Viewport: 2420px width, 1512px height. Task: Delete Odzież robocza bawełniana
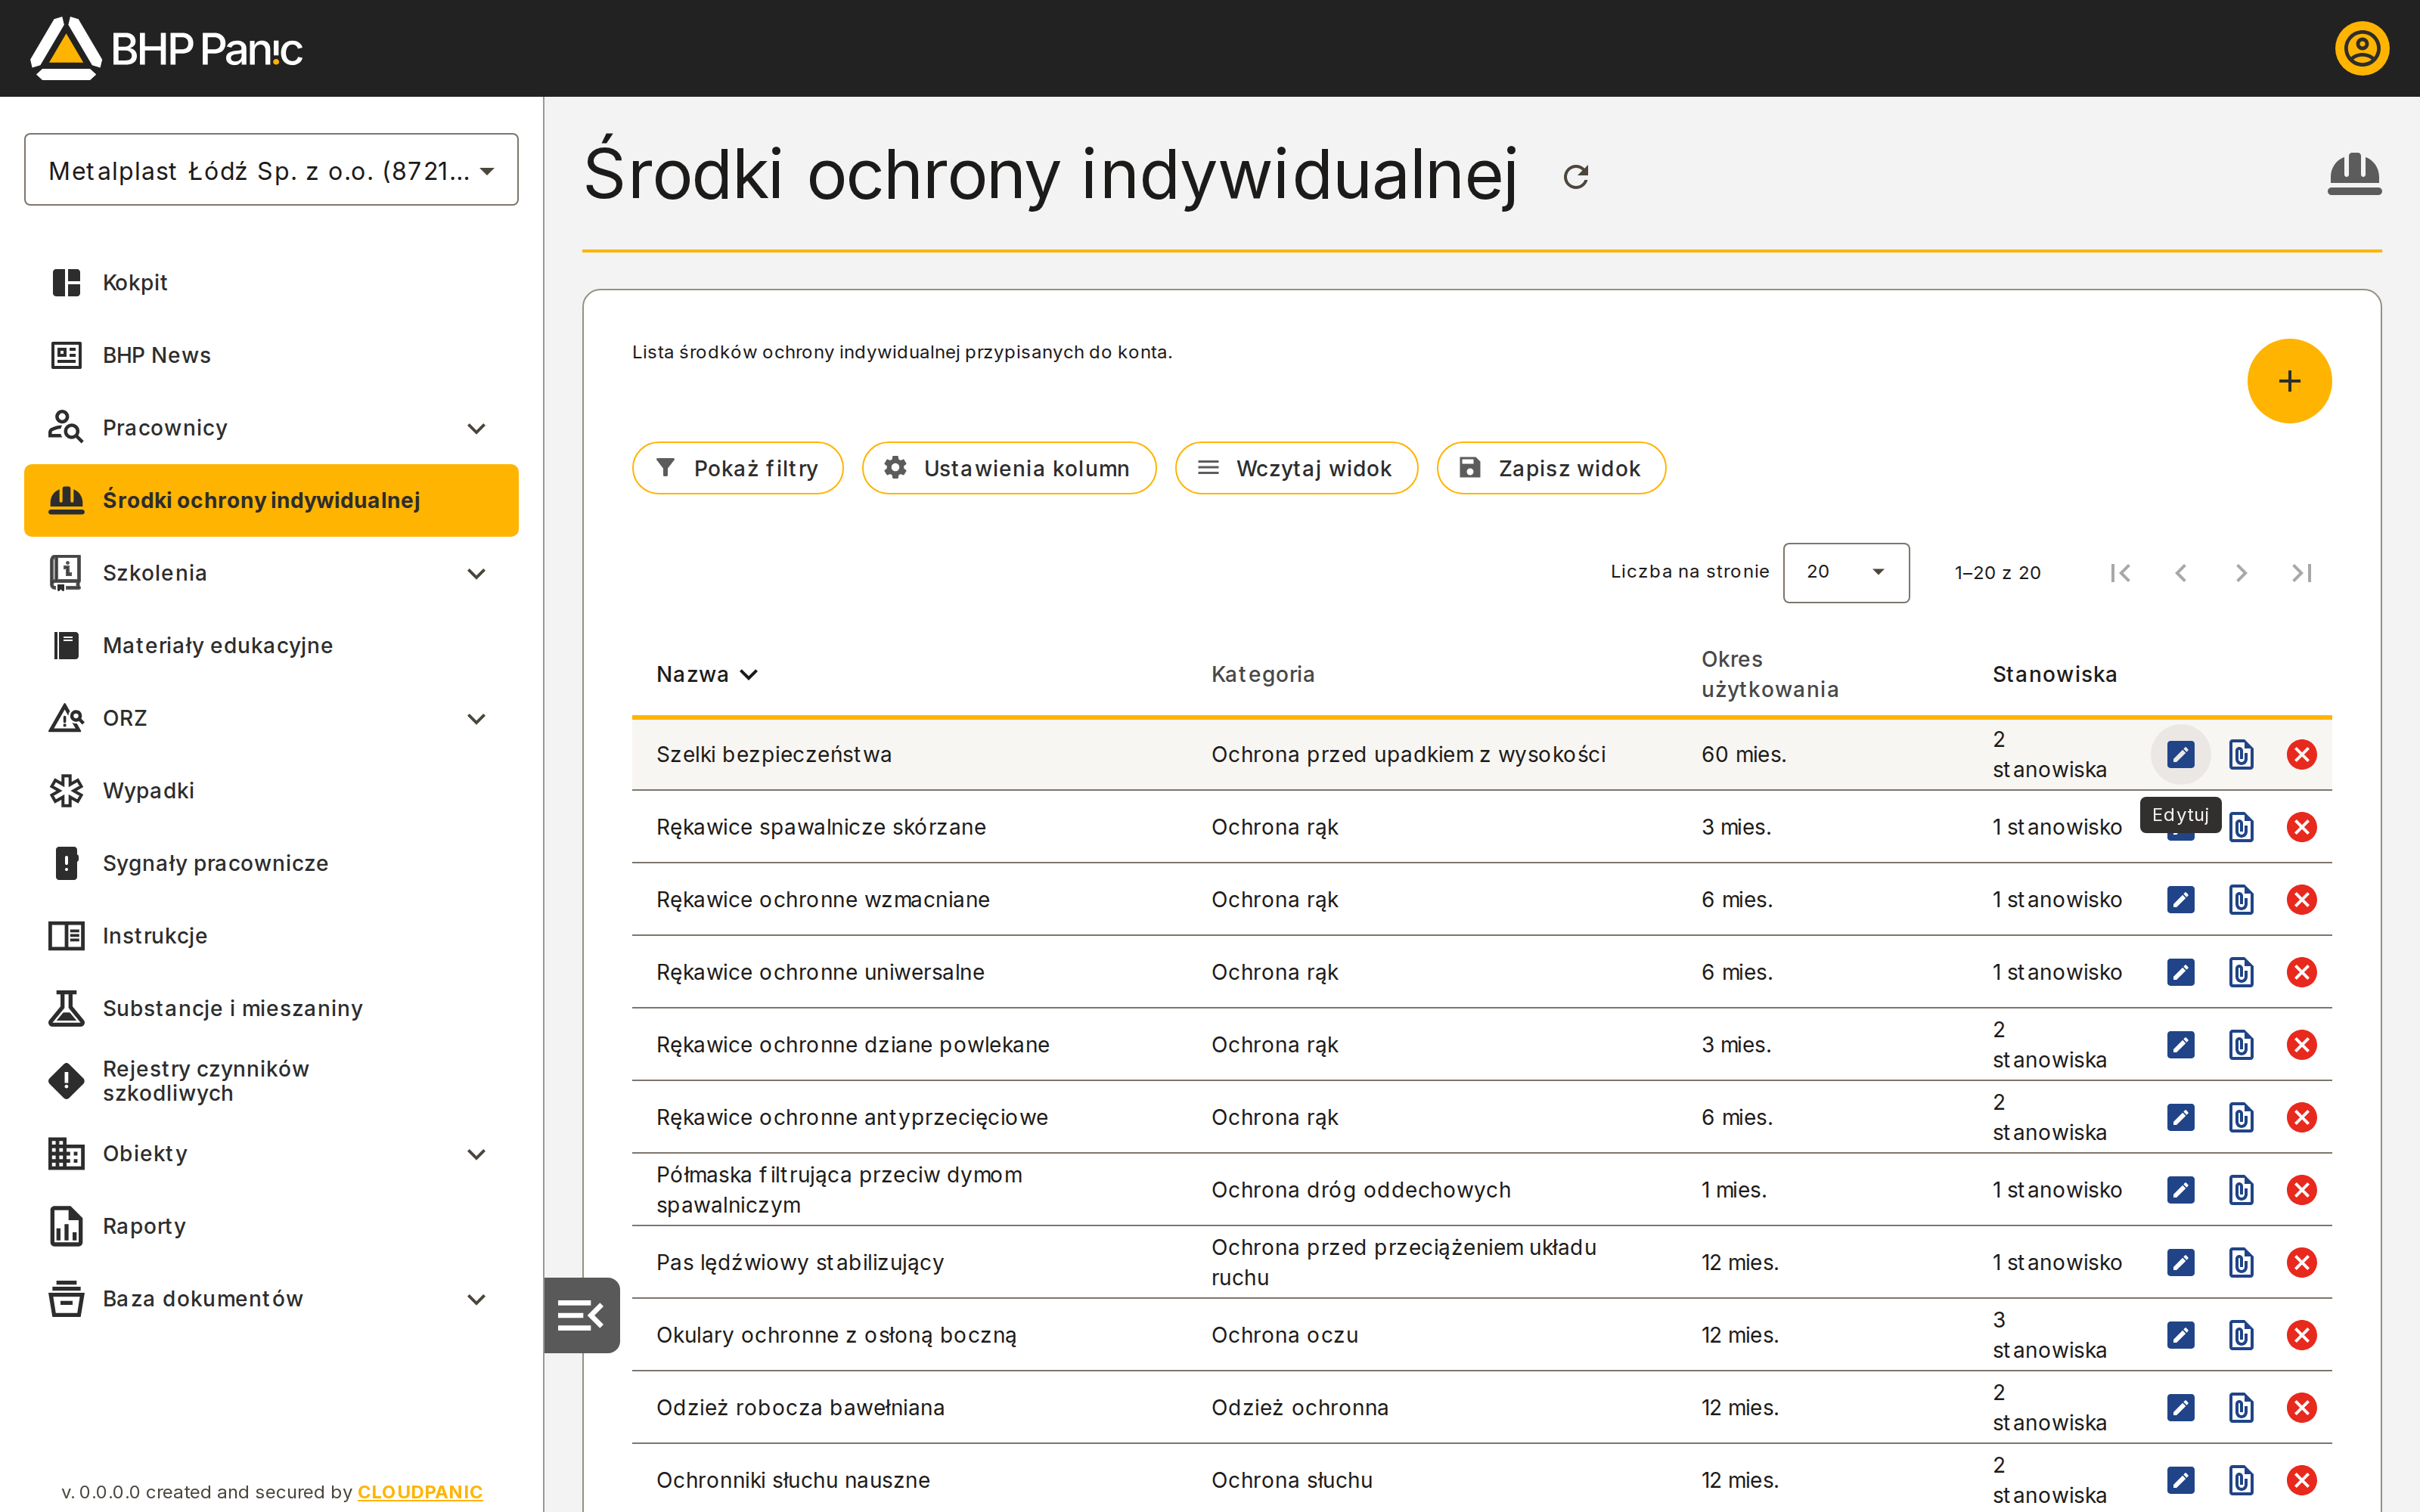[2301, 1408]
